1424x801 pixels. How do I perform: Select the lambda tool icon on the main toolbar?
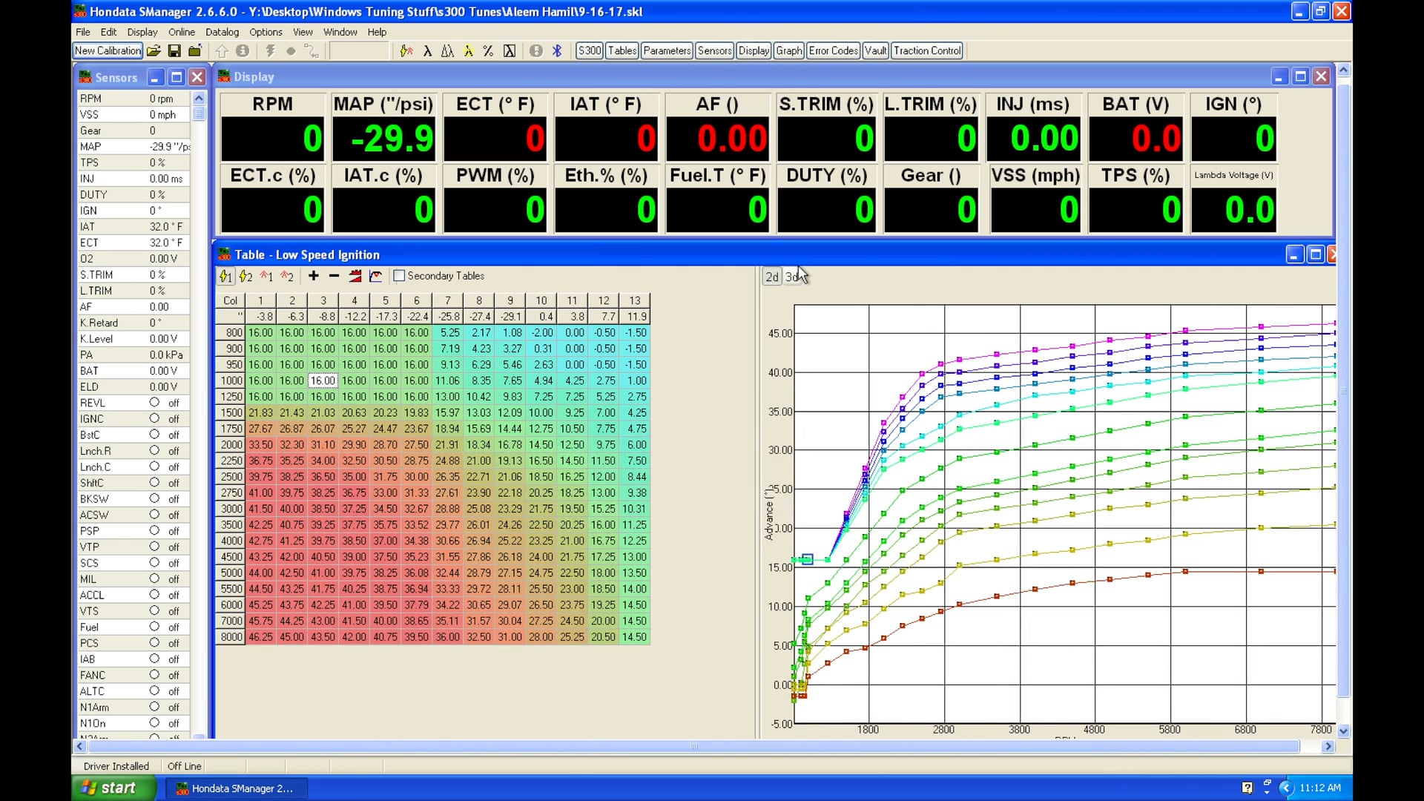click(428, 50)
